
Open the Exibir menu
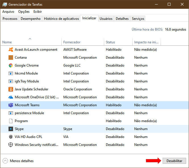click(x=38, y=12)
